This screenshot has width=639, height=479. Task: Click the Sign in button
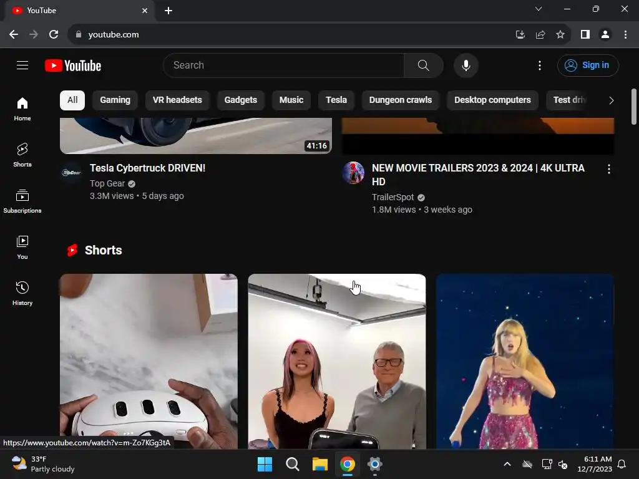coord(588,65)
